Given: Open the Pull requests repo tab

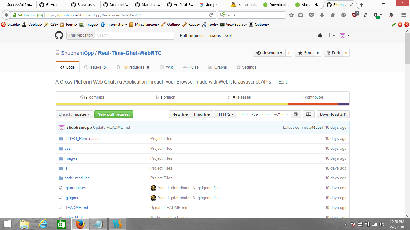Looking at the screenshot, I should pyautogui.click(x=133, y=67).
